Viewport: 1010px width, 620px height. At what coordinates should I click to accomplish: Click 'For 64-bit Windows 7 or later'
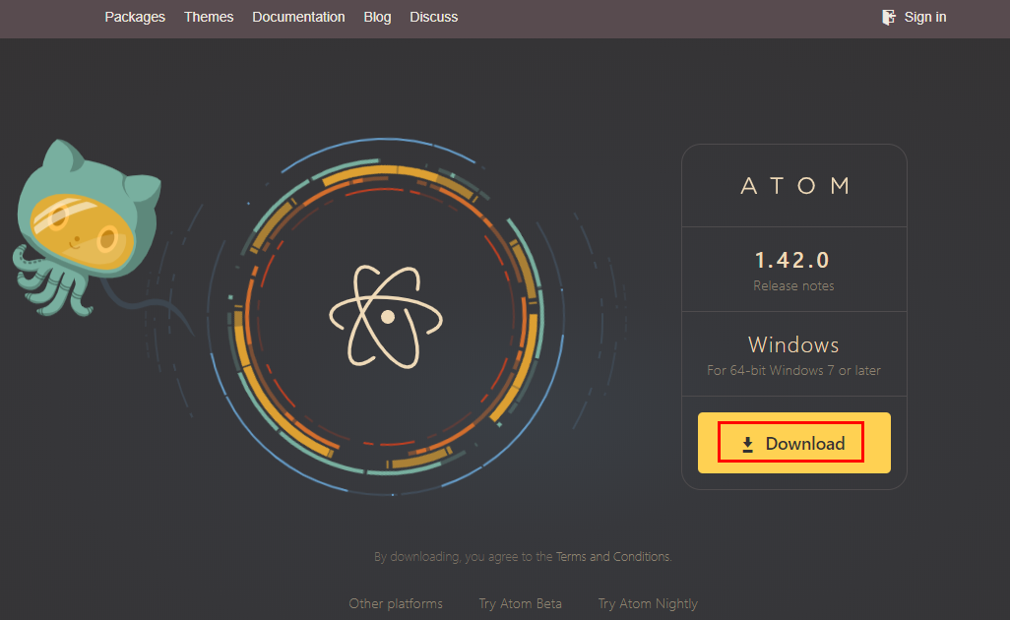pyautogui.click(x=793, y=370)
